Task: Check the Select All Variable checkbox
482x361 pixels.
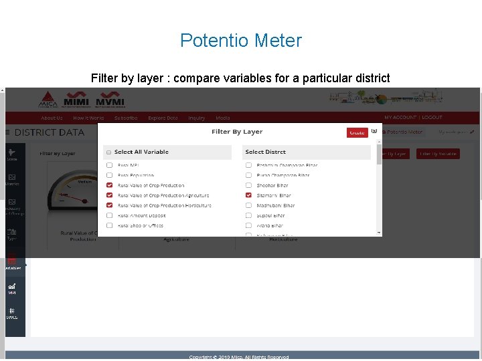Action: tap(108, 152)
